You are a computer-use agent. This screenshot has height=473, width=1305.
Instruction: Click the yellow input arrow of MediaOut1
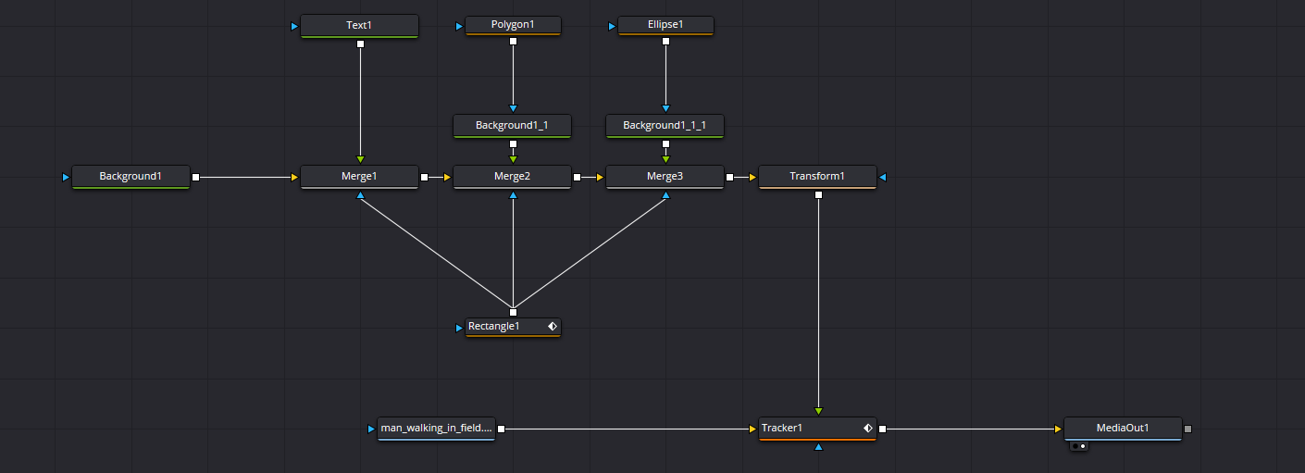click(x=1058, y=429)
